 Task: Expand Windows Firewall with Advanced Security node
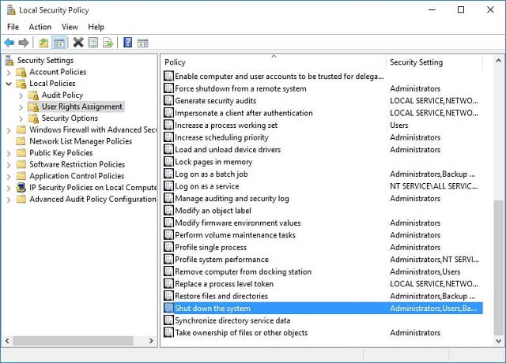tap(9, 130)
